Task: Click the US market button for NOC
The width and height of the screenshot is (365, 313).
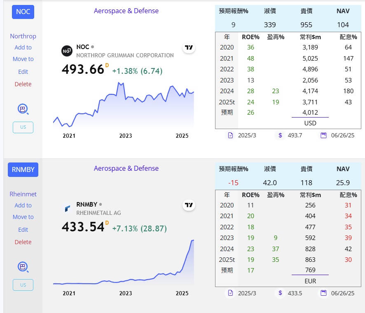Action: coord(23,127)
